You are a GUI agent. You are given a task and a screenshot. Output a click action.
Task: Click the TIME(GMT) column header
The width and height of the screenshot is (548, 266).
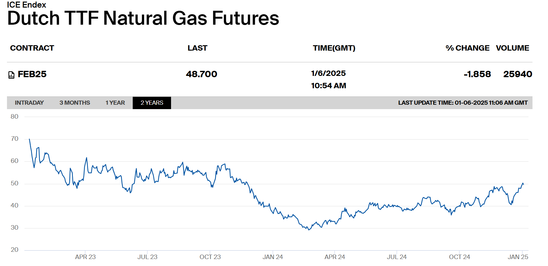(334, 48)
